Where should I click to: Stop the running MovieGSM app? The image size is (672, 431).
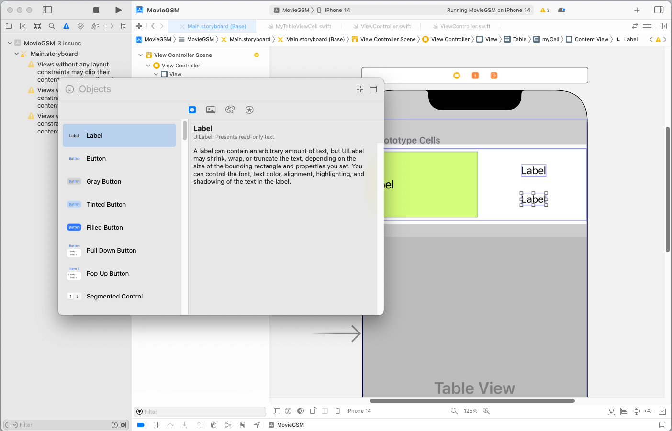pyautogui.click(x=96, y=10)
